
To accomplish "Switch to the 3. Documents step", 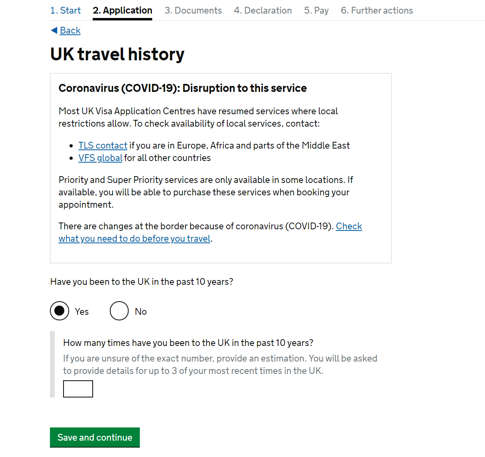I will [193, 10].
